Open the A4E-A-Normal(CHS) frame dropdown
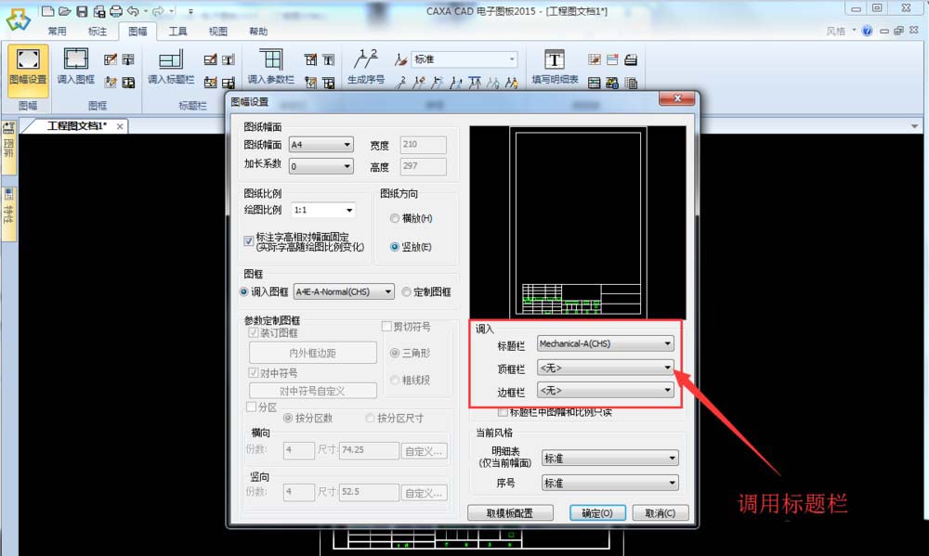Image resolution: width=929 pixels, height=556 pixels. pos(344,291)
